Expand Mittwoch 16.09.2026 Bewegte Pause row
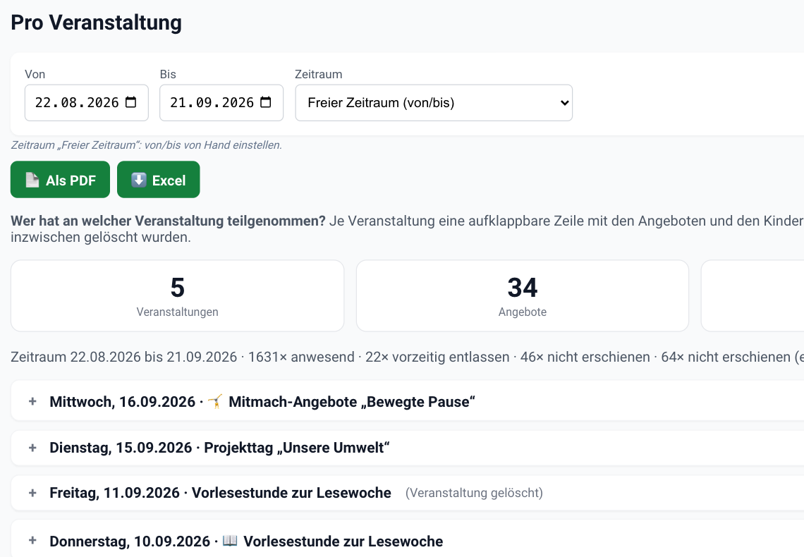The height and width of the screenshot is (557, 804). point(33,401)
